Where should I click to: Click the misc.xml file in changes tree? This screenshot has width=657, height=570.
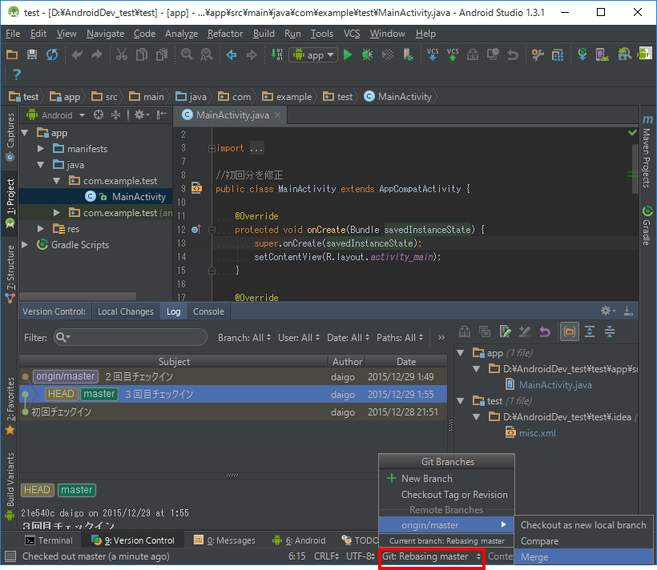pos(537,432)
